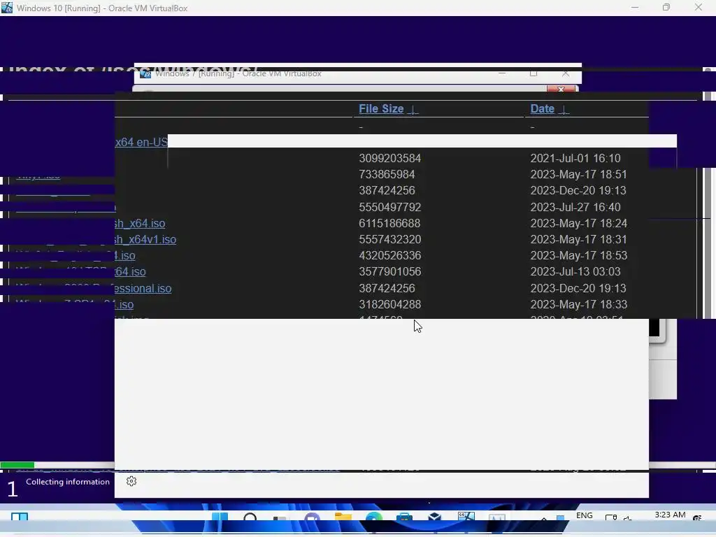This screenshot has width=716, height=537.
Task: Open the running VirtualBox VM taskbar icon
Action: coord(466,517)
